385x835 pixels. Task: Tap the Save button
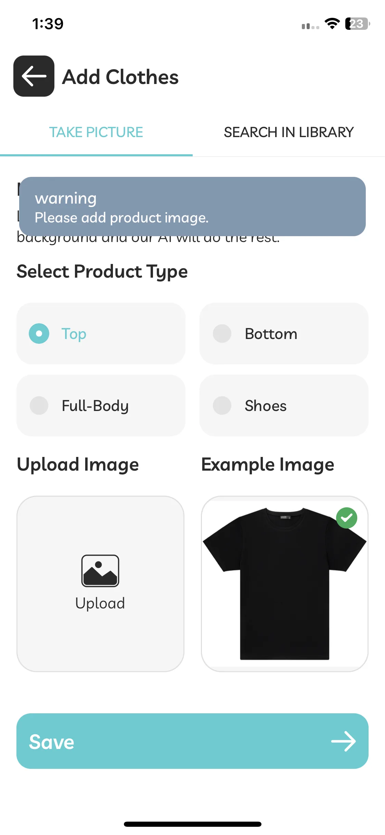(x=192, y=741)
